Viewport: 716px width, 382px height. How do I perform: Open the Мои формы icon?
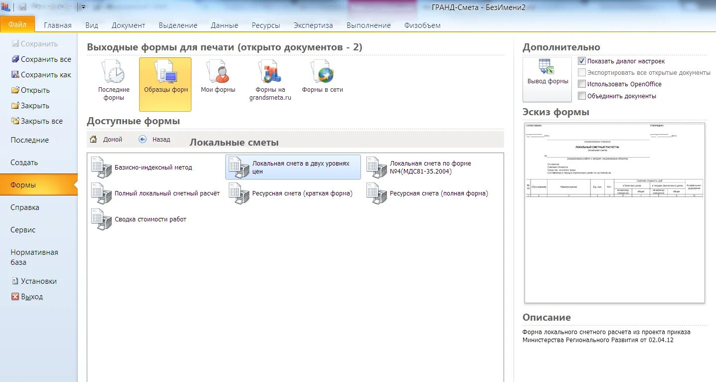coord(218,77)
